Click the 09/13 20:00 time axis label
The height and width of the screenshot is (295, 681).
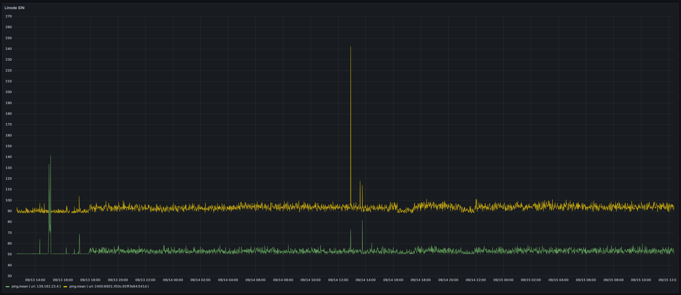coord(118,280)
